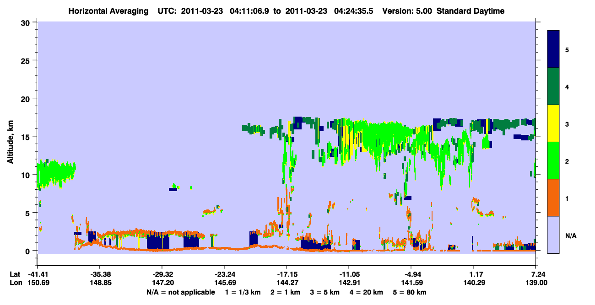Click the 'Lat' axis row label
The width and height of the screenshot is (595, 305).
(x=15, y=274)
